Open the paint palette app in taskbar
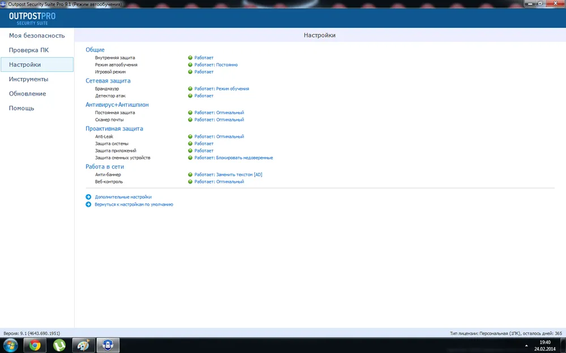This screenshot has width=566, height=353. pyautogui.click(x=83, y=345)
